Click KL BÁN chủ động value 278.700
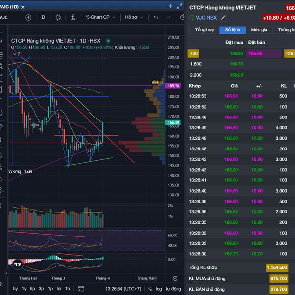The height and width of the screenshot is (295, 295). coord(279,289)
